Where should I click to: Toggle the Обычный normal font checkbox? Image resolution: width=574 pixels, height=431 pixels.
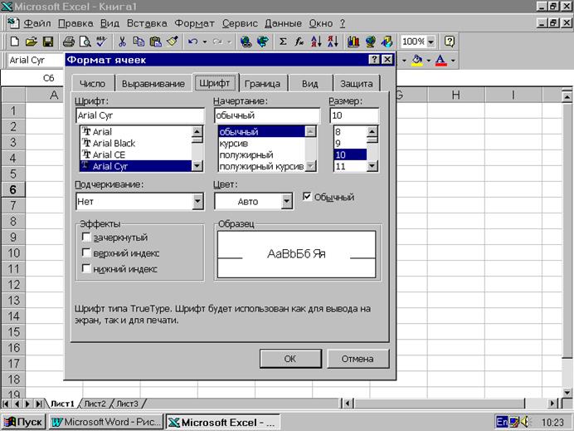point(307,197)
